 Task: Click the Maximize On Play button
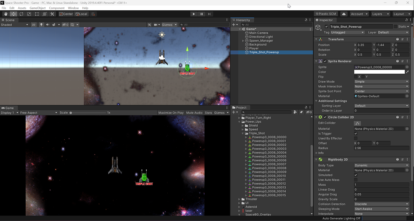pos(171,113)
